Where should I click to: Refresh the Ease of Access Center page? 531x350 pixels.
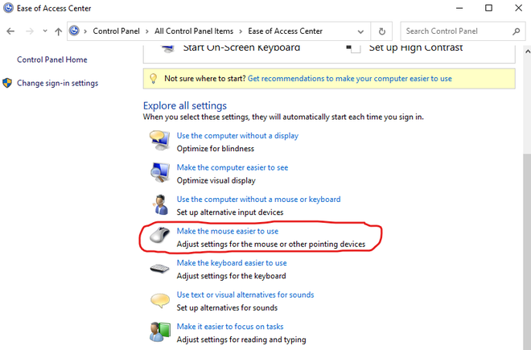point(381,31)
